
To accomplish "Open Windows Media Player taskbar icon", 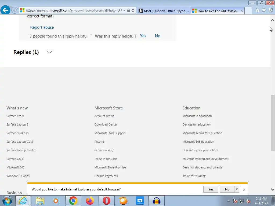I will 56,201.
